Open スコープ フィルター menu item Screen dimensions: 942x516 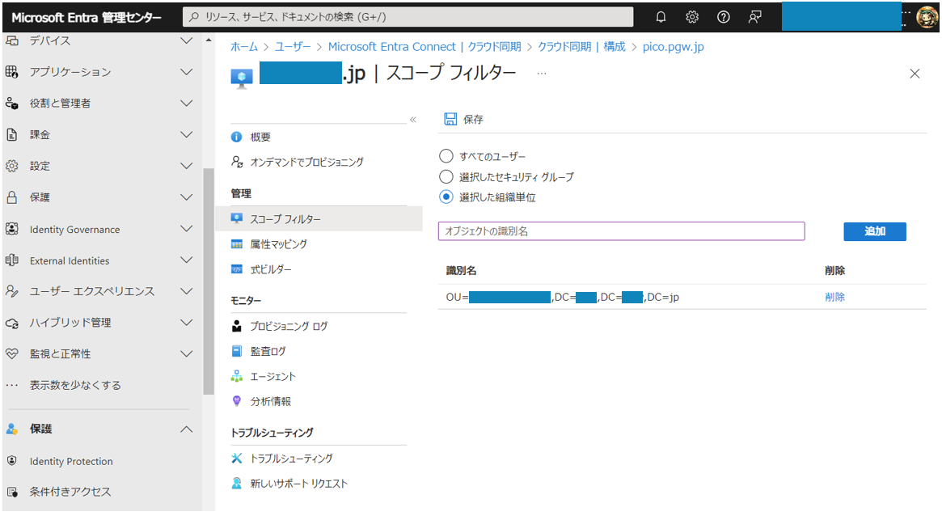(x=319, y=218)
